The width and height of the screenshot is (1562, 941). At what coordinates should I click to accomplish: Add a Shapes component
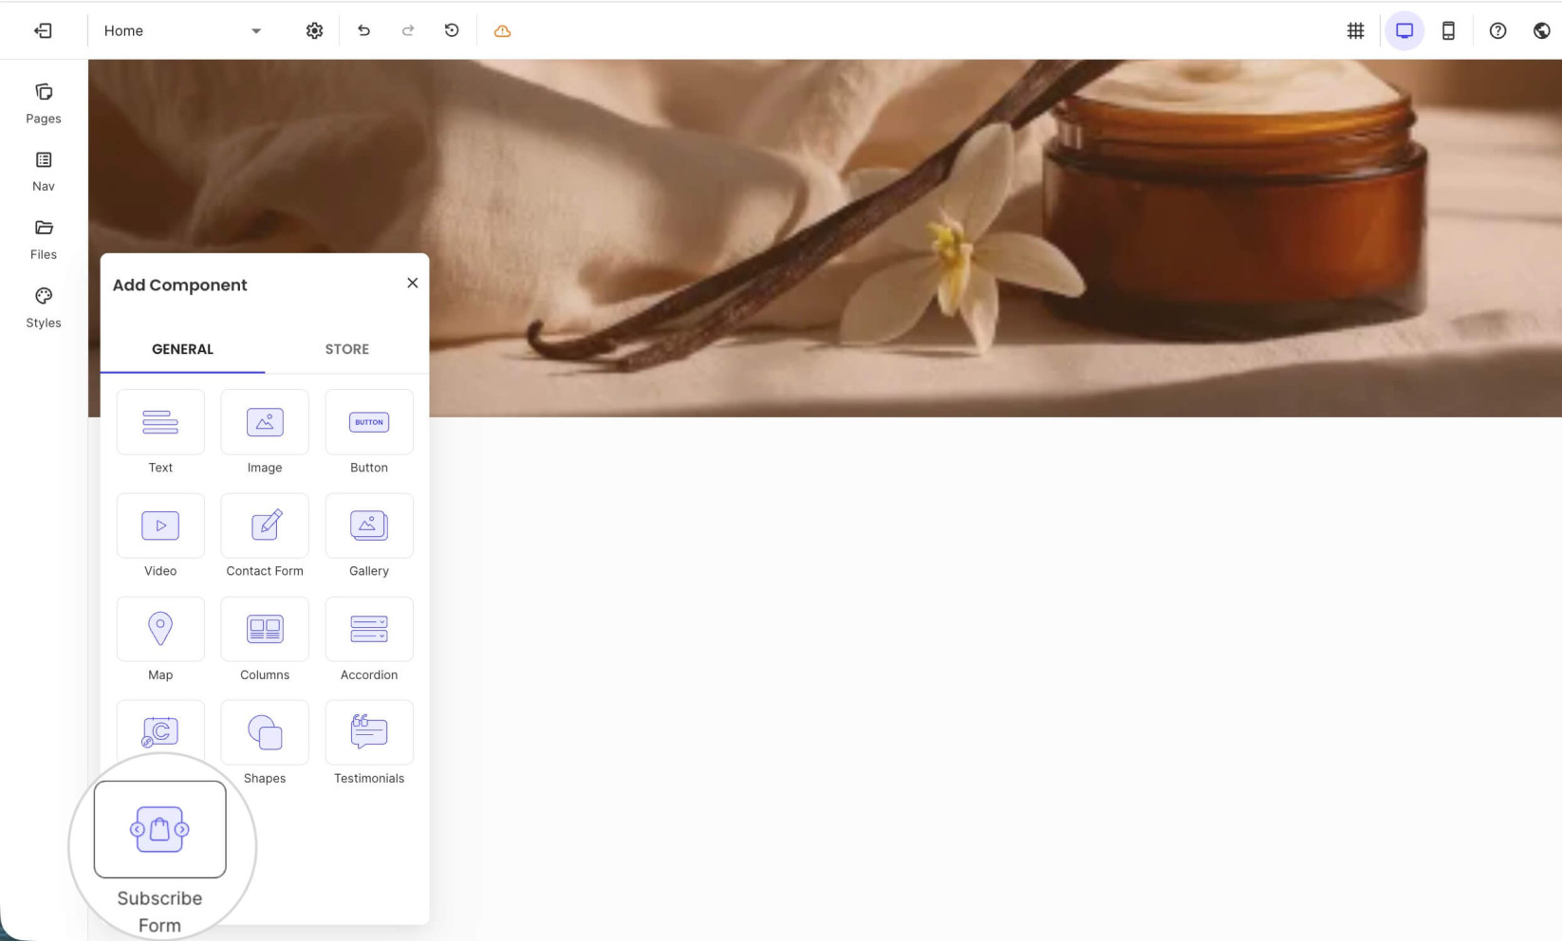tap(265, 732)
